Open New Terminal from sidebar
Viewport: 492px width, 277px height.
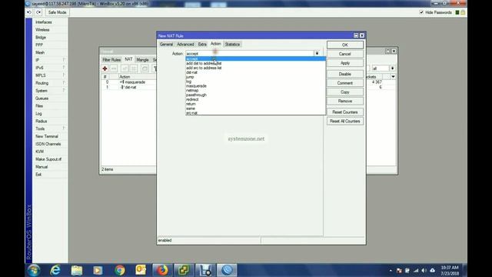[x=47, y=136]
